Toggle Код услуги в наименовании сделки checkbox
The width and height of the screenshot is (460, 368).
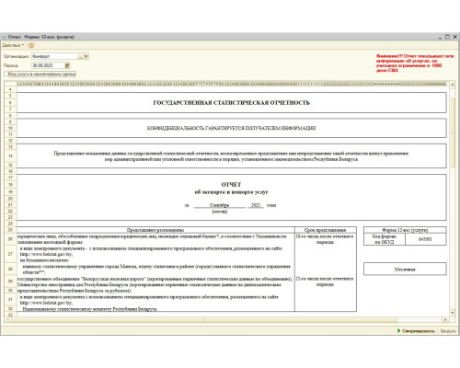6,74
